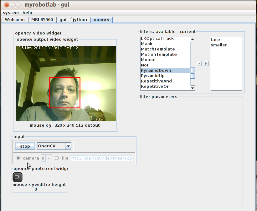Click the videostream URL file field

pos(102,158)
